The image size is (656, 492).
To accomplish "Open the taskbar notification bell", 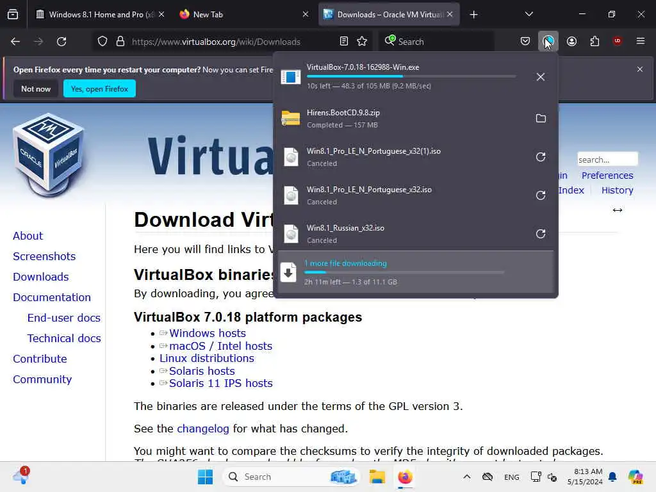I will click(613, 477).
